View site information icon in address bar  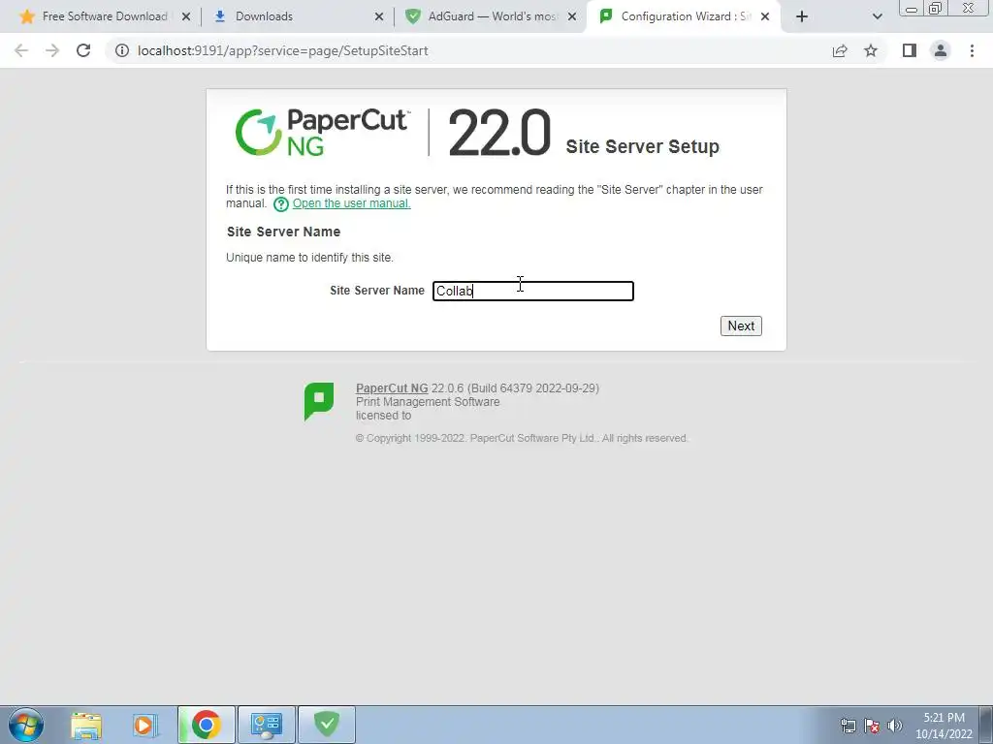pos(121,50)
